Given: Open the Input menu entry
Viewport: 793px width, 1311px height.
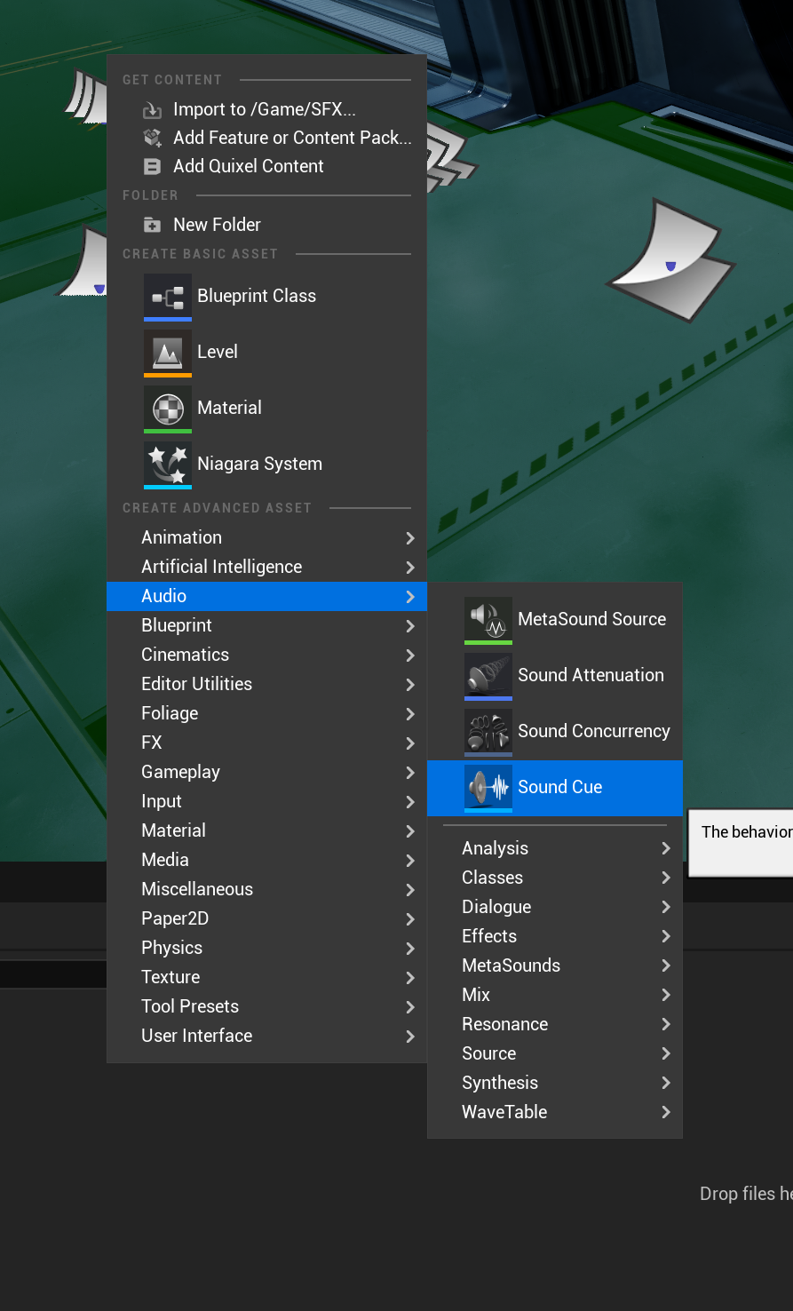Looking at the screenshot, I should point(266,801).
